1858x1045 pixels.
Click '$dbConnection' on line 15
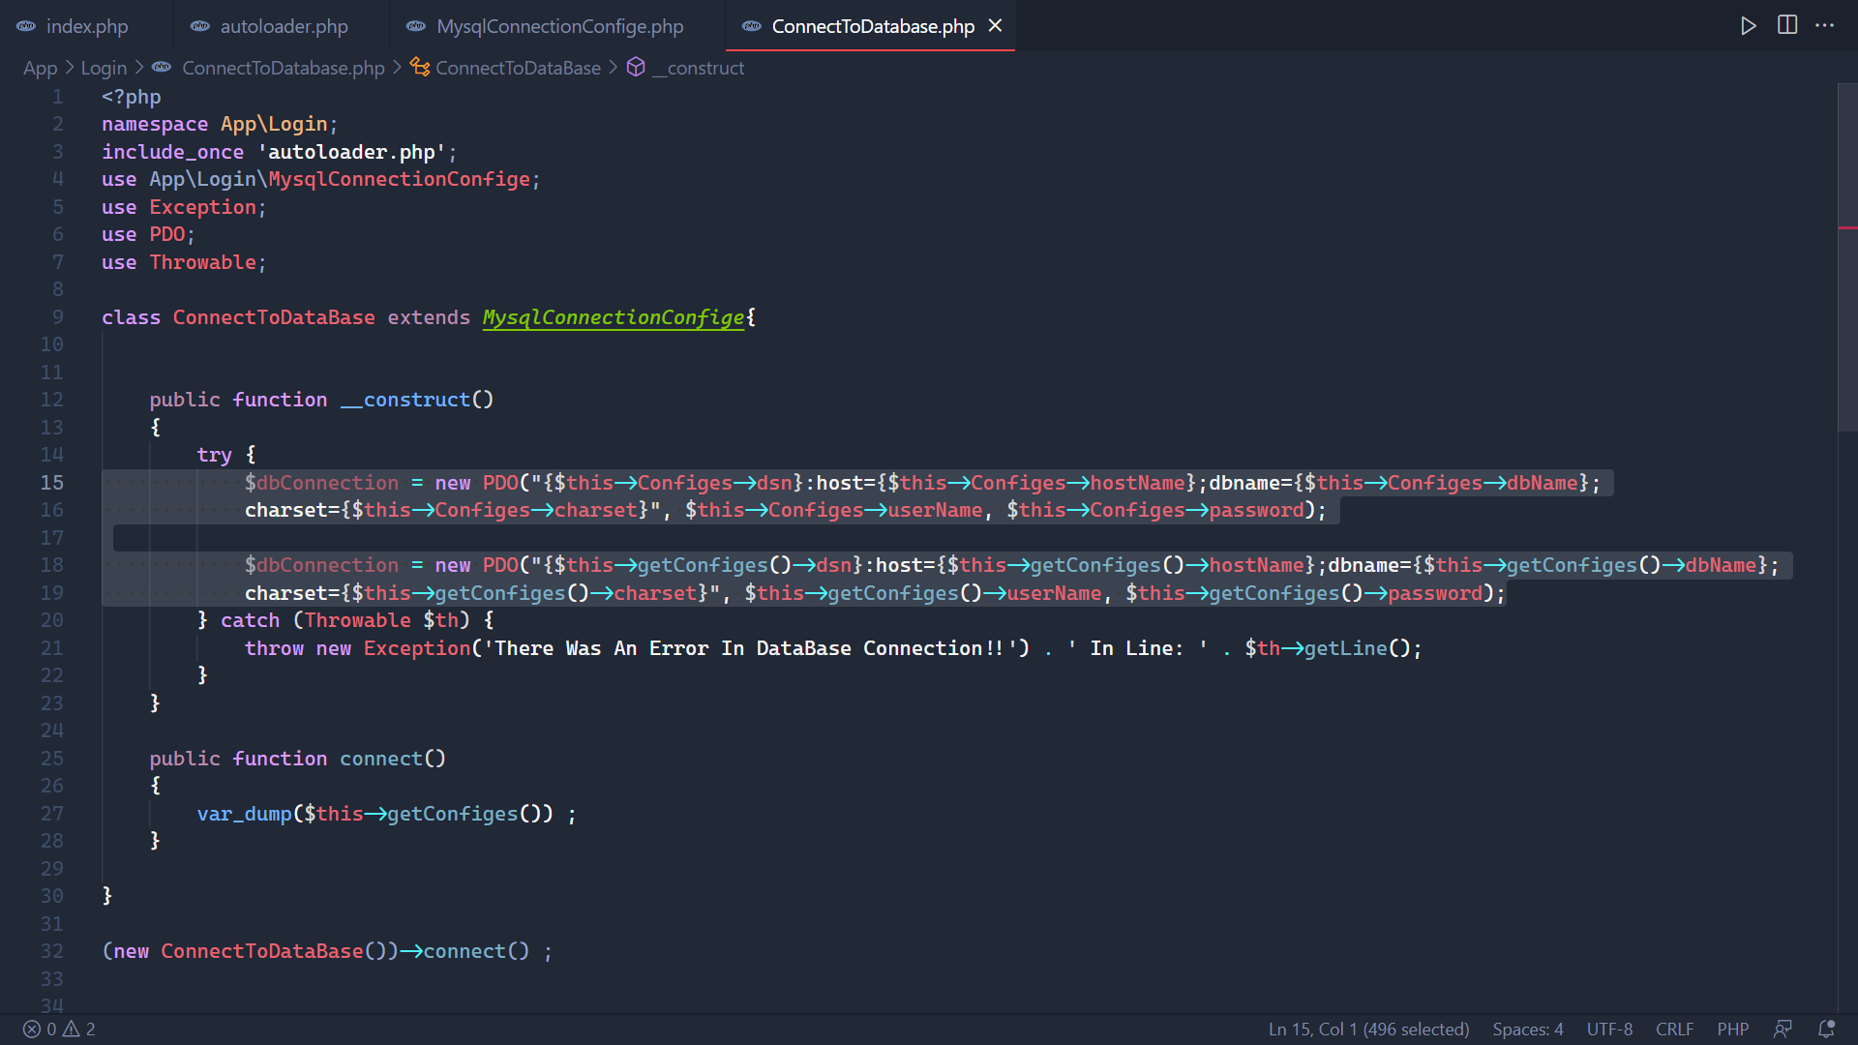[321, 483]
